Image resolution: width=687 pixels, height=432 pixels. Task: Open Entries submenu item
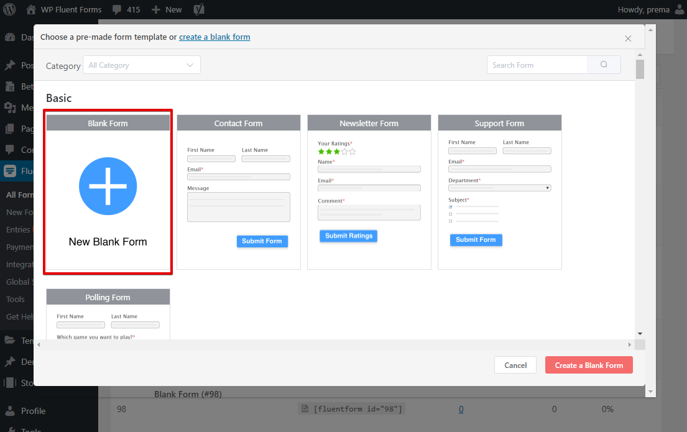(x=18, y=229)
